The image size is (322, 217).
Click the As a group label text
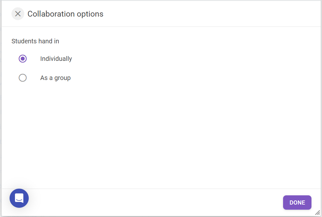coord(56,78)
